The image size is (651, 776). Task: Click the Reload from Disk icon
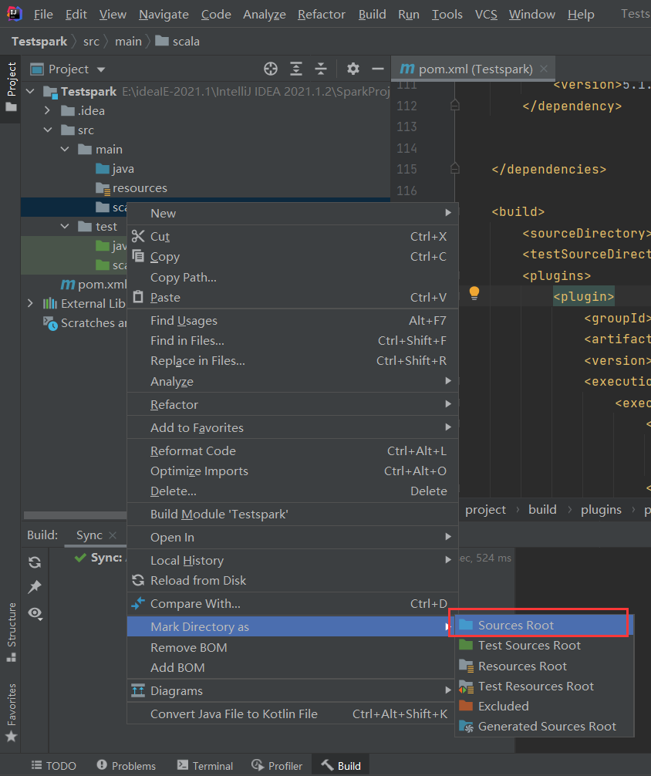coord(138,580)
